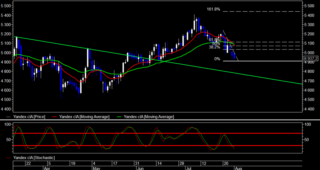Click the 5 000 label on left price axis
Image resolution: width=320 pixels, height=170 pixels.
point(6,53)
